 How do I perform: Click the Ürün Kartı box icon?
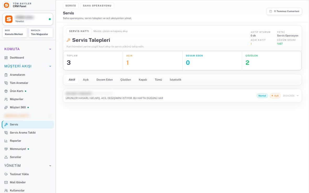[x=6, y=91]
